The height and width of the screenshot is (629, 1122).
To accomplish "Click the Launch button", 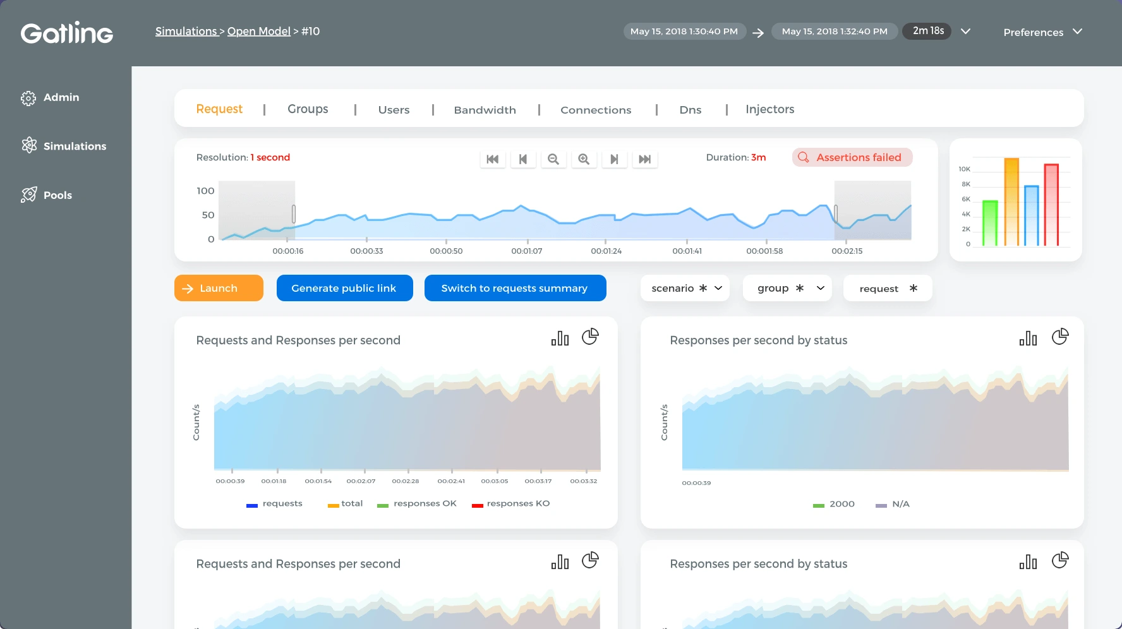I will (x=219, y=288).
